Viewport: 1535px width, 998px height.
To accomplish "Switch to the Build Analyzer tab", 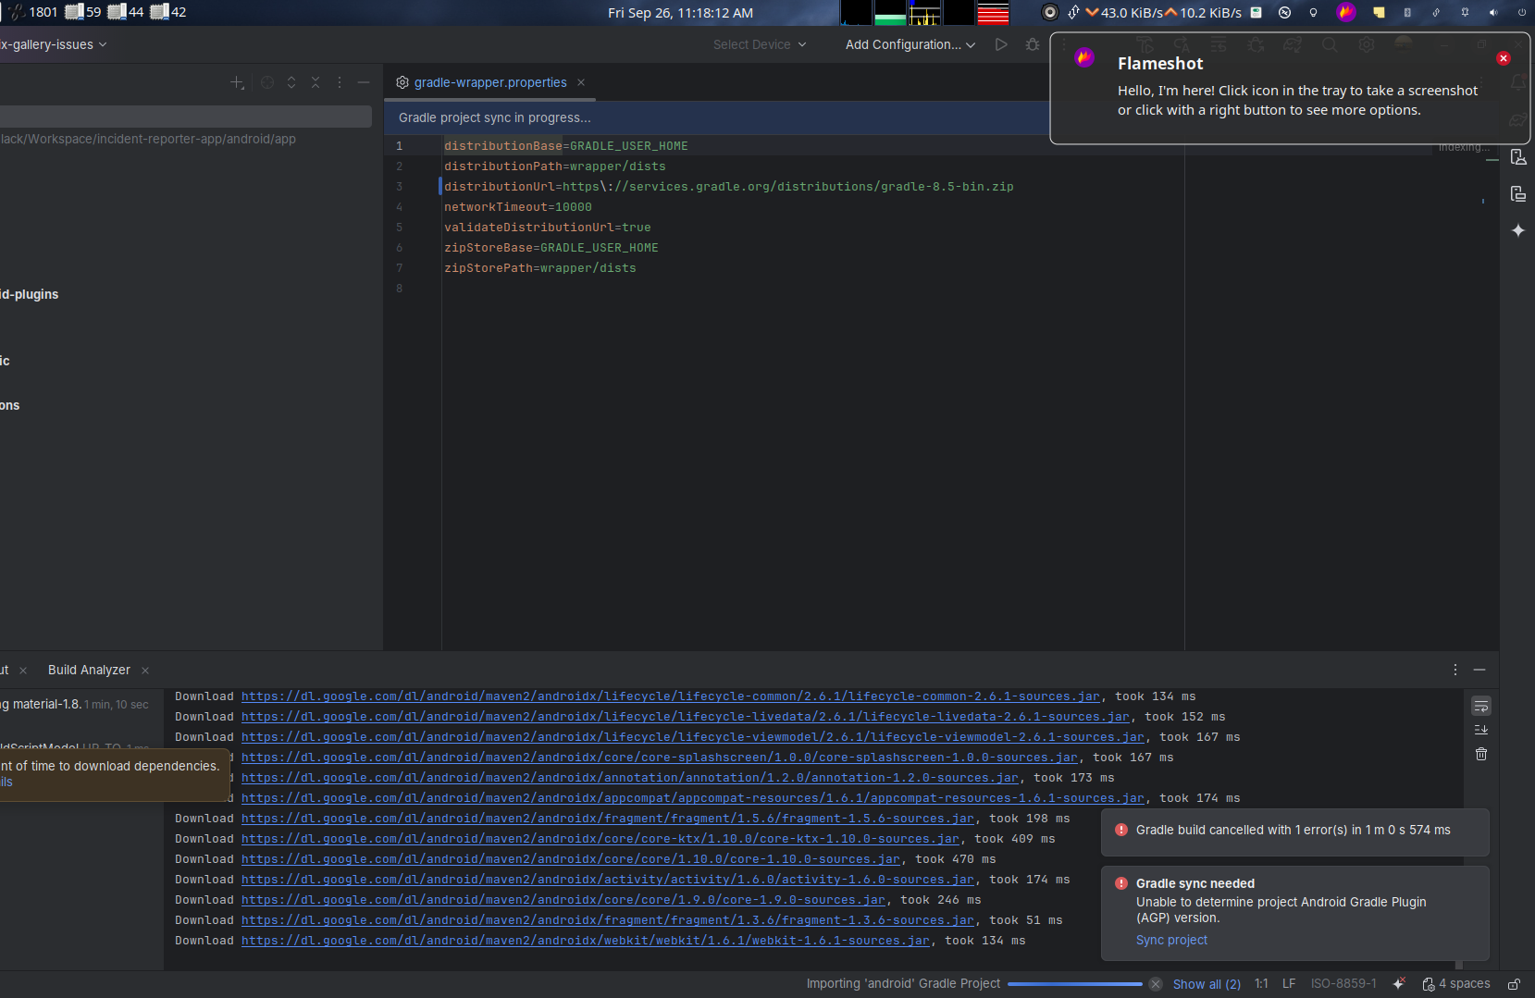I will pyautogui.click(x=89, y=670).
